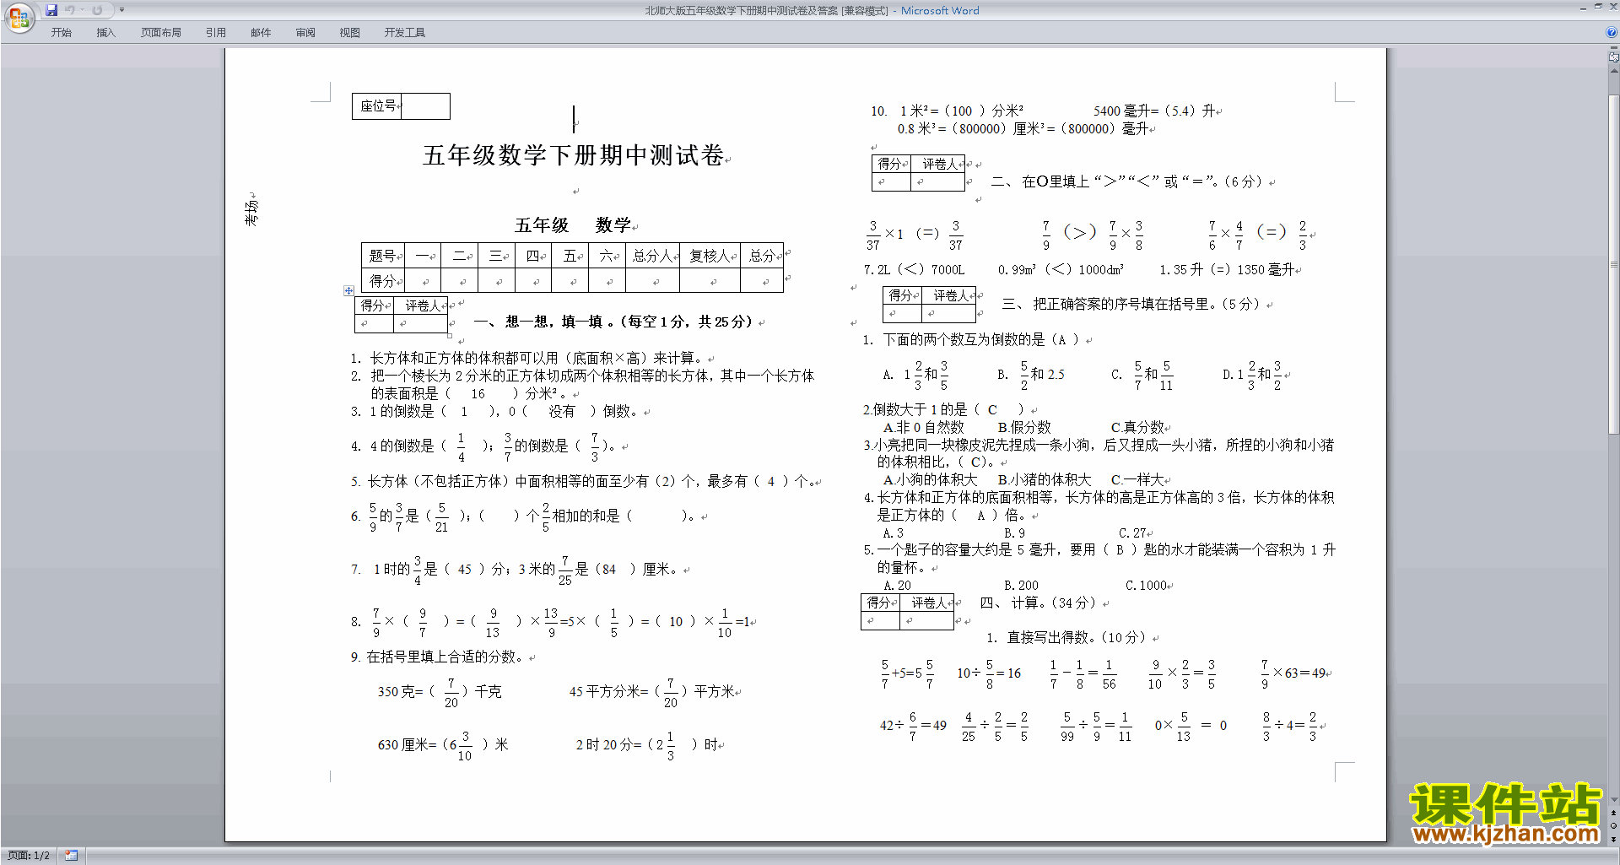Restore down the Word window

[1598, 8]
